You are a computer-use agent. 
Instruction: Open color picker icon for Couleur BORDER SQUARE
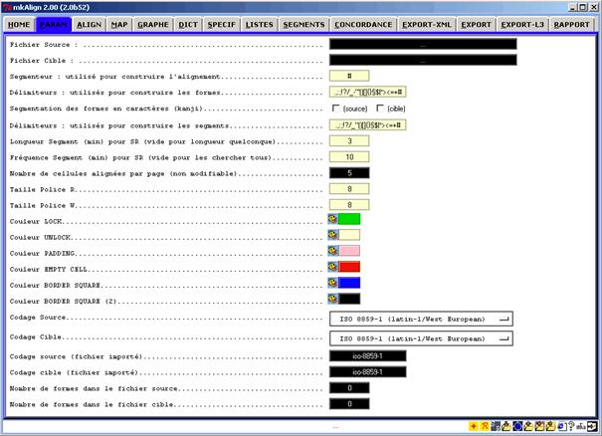(333, 283)
